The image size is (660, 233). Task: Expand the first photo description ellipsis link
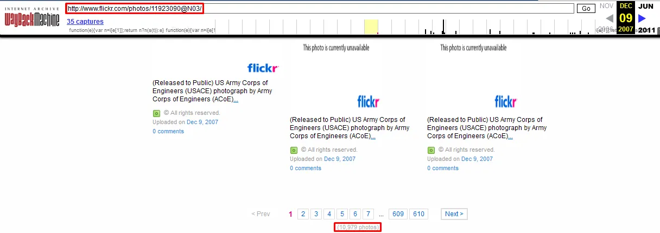(x=236, y=99)
